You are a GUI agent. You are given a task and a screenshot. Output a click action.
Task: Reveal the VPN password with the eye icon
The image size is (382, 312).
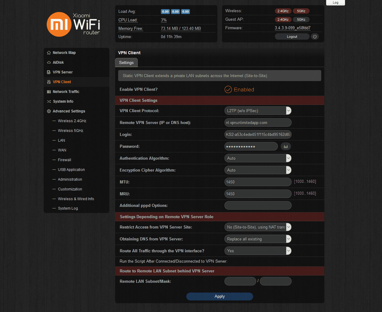[286, 146]
